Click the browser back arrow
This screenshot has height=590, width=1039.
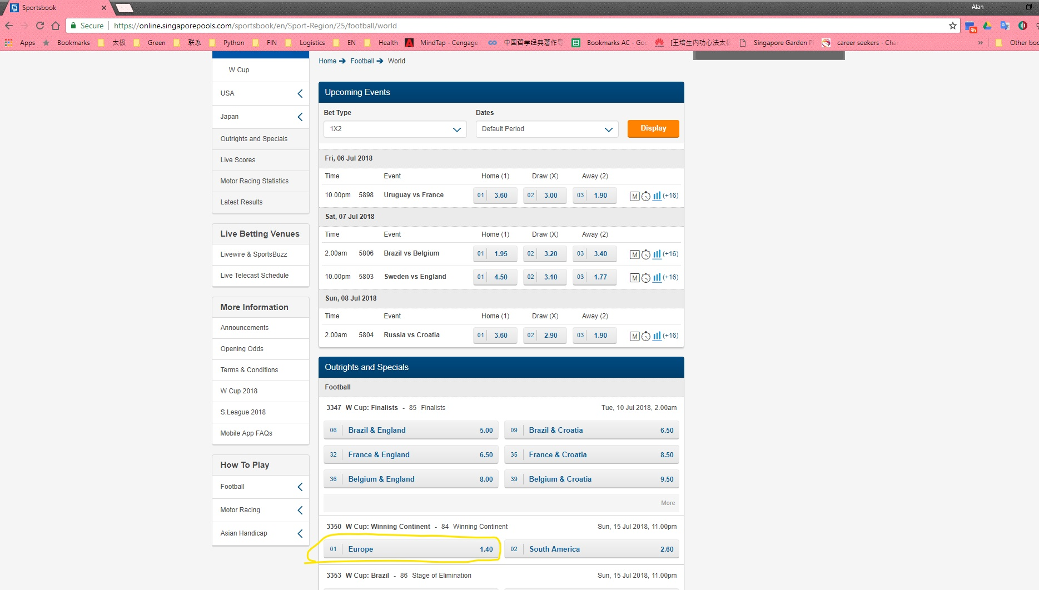click(9, 26)
